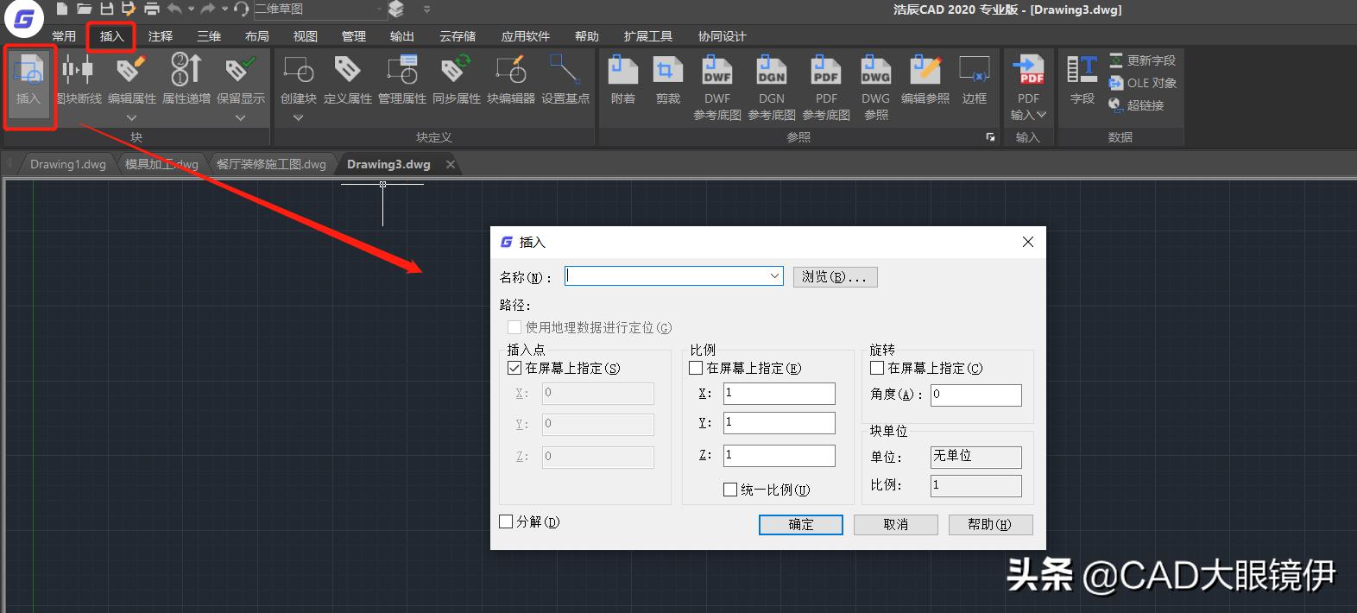This screenshot has height=613, width=1357.
Task: Click the GstarCAD application logo button
Action: (25, 19)
